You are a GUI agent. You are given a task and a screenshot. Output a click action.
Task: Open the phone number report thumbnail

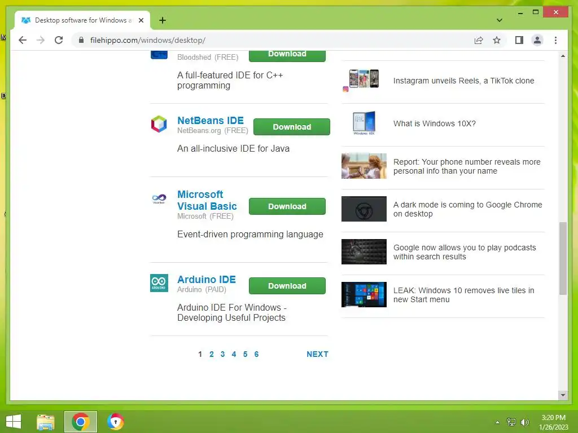coord(364,166)
